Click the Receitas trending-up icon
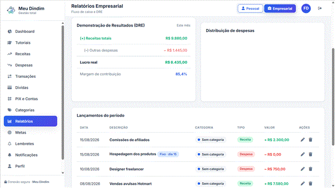335x188 pixels. pyautogui.click(x=9, y=54)
